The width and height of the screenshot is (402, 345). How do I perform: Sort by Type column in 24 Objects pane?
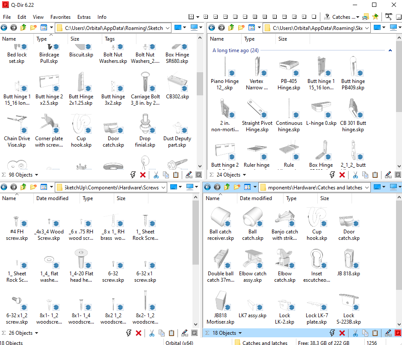click(x=258, y=39)
